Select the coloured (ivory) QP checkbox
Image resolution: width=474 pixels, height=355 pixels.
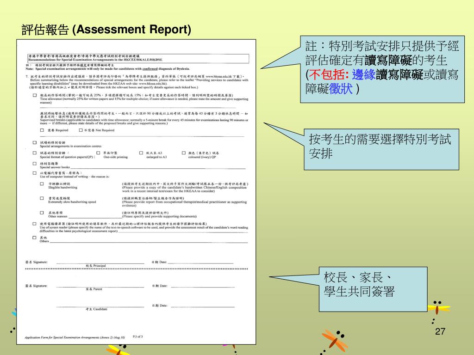(183, 153)
